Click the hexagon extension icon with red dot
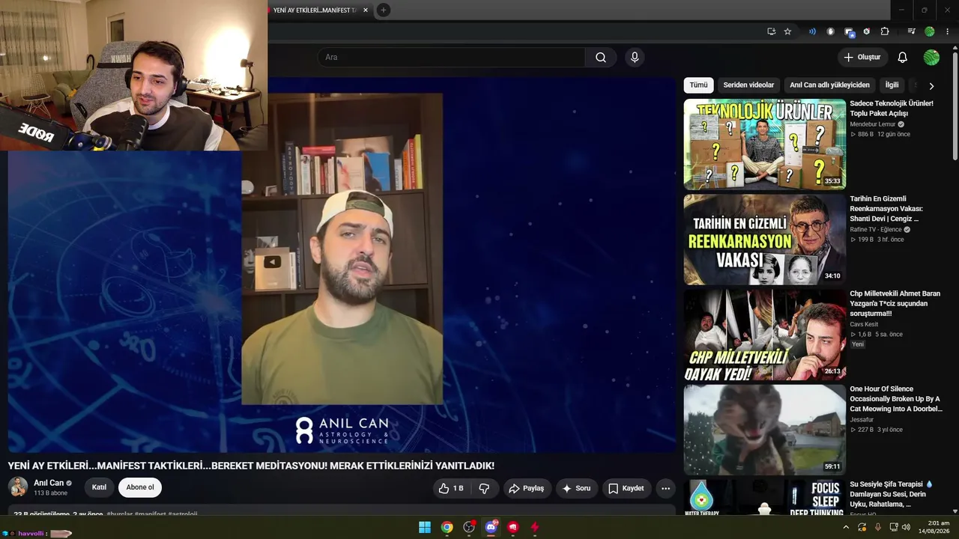This screenshot has width=959, height=539. point(867,31)
